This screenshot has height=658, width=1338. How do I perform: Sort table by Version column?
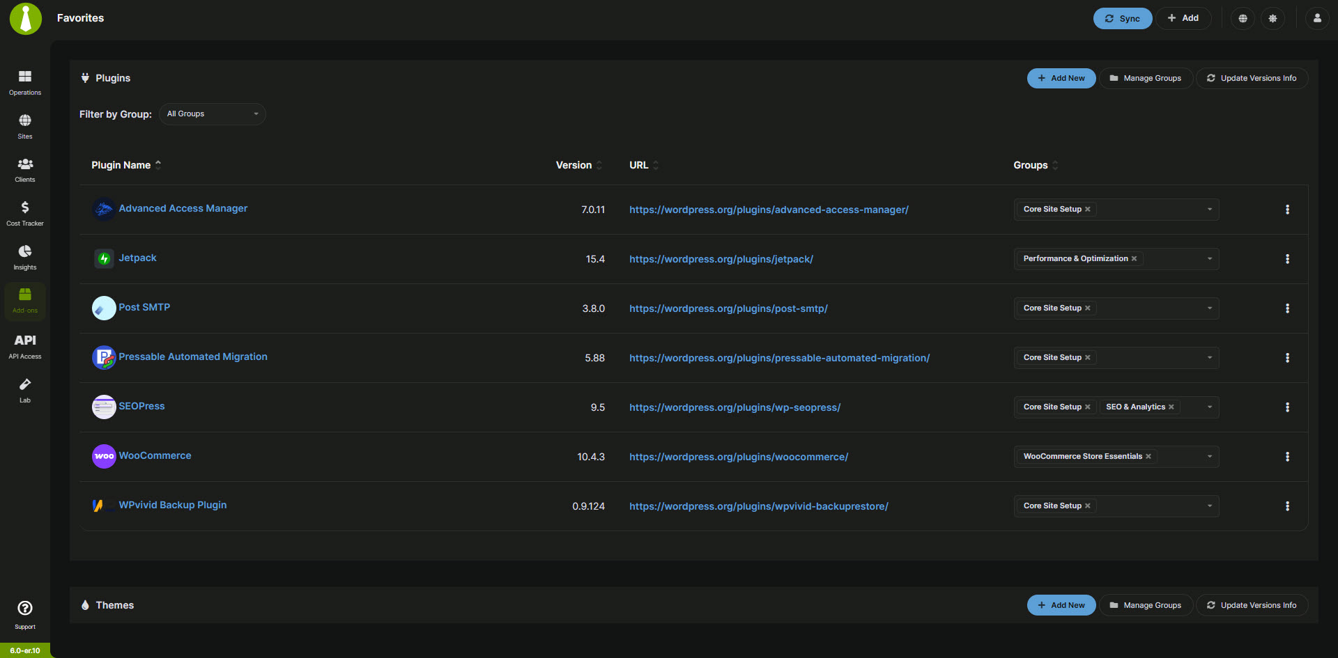pyautogui.click(x=579, y=165)
